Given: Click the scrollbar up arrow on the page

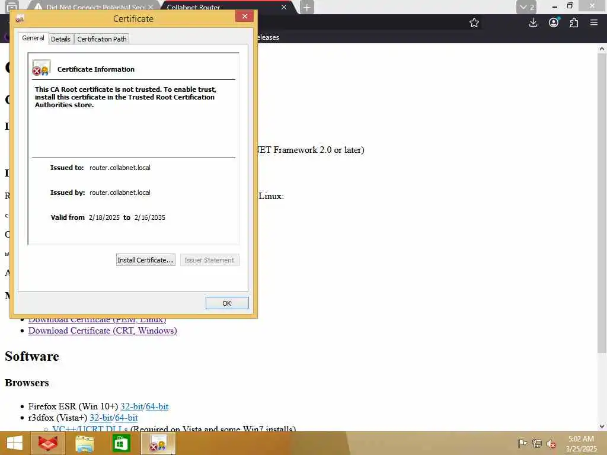Looking at the screenshot, I should [602, 49].
